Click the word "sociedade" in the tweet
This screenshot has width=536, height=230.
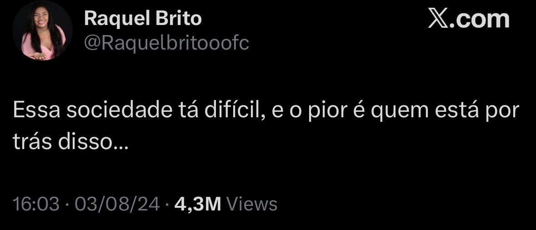click(119, 110)
